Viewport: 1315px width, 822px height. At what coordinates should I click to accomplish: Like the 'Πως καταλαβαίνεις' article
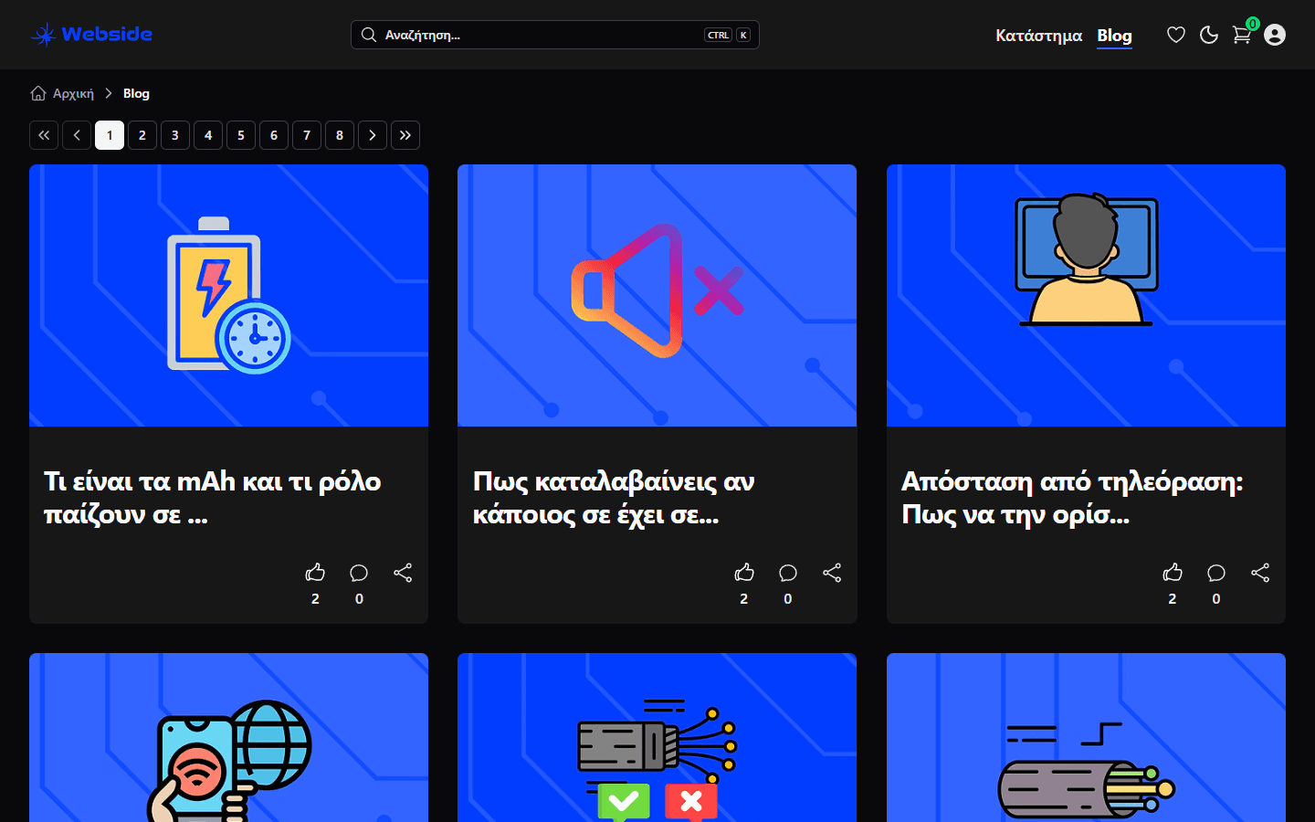(x=744, y=573)
